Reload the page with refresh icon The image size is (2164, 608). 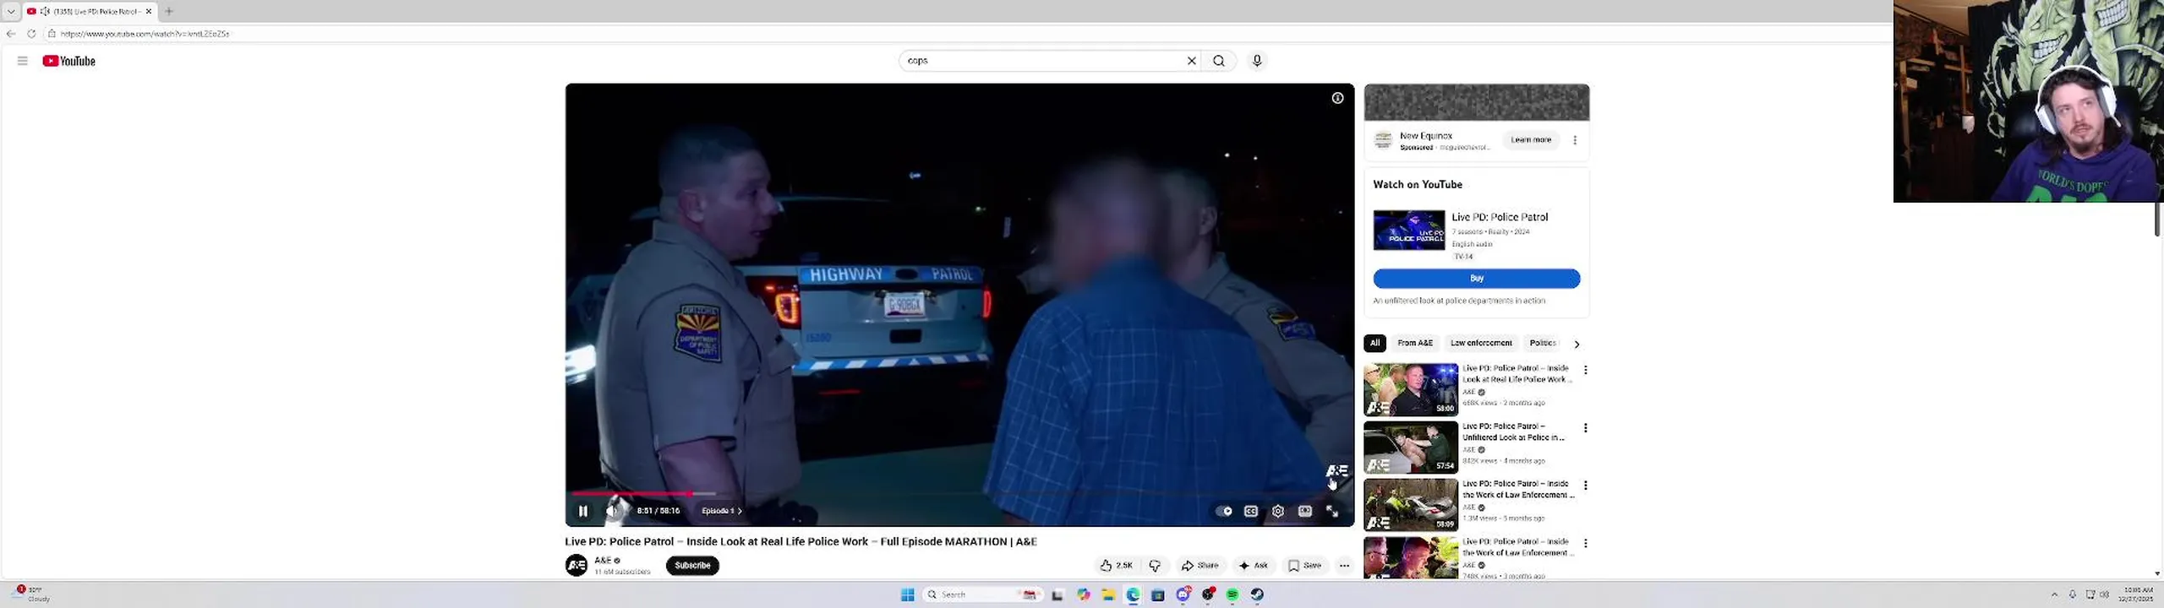pyautogui.click(x=31, y=34)
